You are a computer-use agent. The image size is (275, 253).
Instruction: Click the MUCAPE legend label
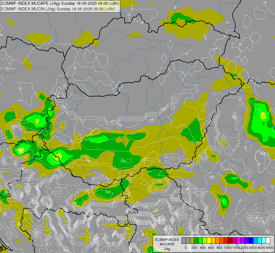coord(167,244)
